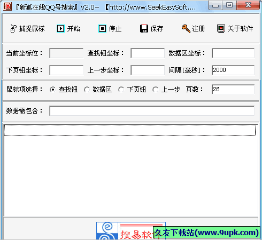Select the first row in results list
262x240 pixels.
(x=130, y=130)
